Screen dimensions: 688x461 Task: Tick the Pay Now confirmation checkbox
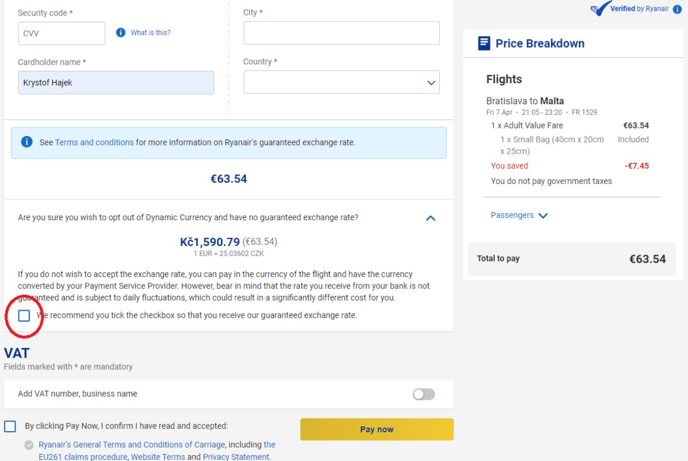click(x=9, y=426)
